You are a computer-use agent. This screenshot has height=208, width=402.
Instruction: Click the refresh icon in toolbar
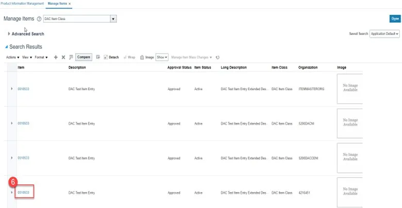(217, 57)
